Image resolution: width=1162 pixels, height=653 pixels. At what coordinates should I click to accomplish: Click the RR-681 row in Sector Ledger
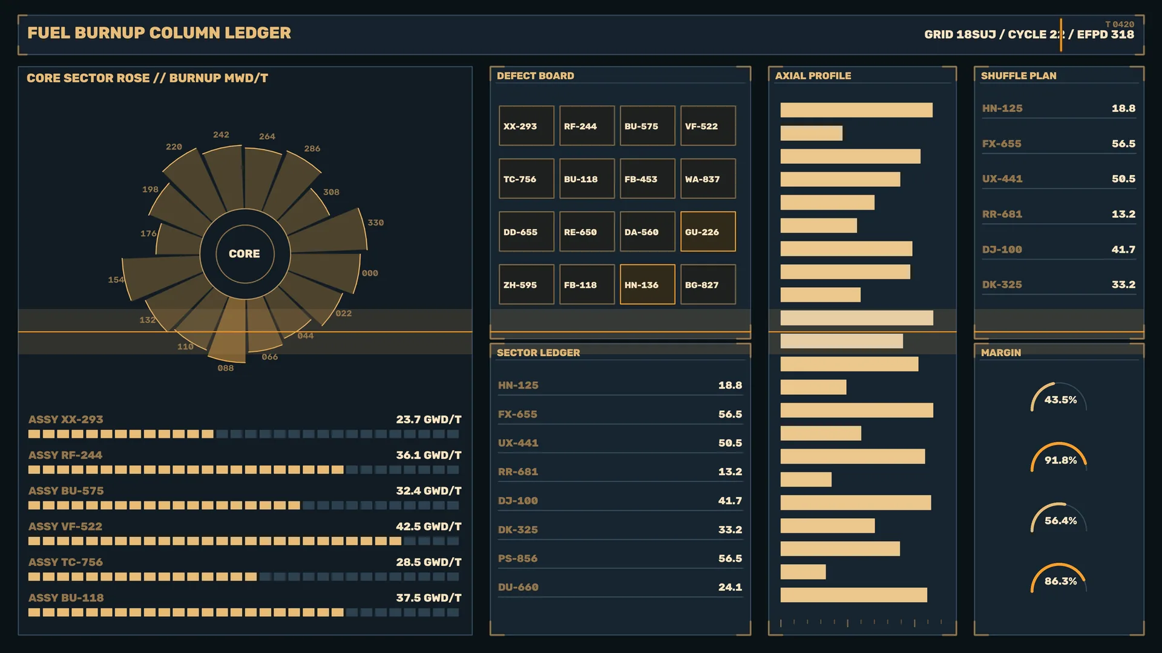point(620,472)
